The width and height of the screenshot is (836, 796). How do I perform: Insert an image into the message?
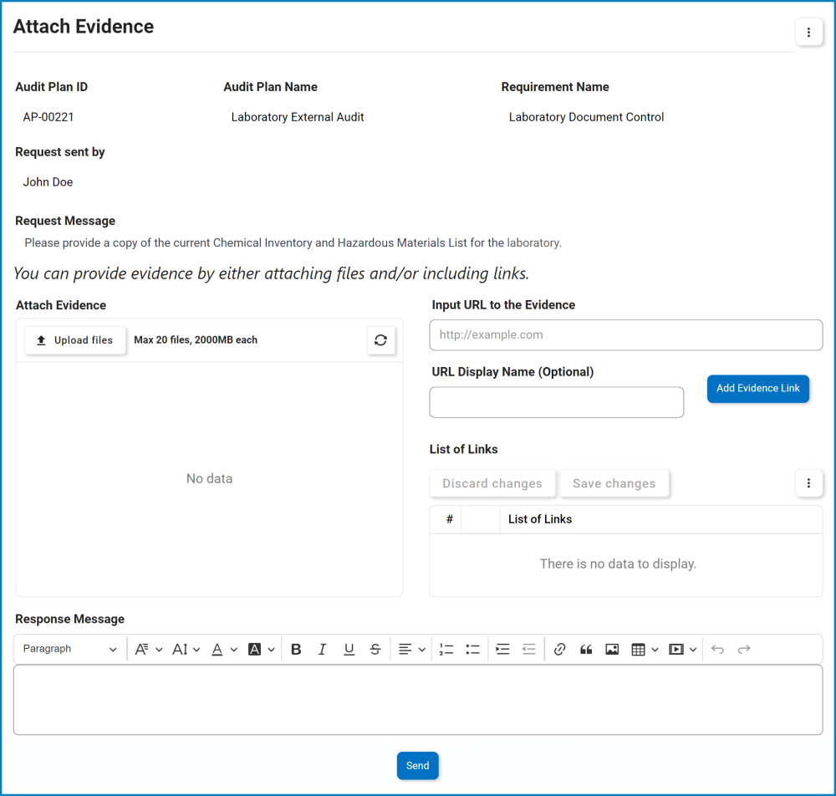tap(612, 650)
